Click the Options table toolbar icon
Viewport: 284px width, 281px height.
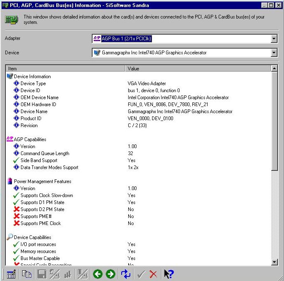pyautogui.click(x=11, y=274)
